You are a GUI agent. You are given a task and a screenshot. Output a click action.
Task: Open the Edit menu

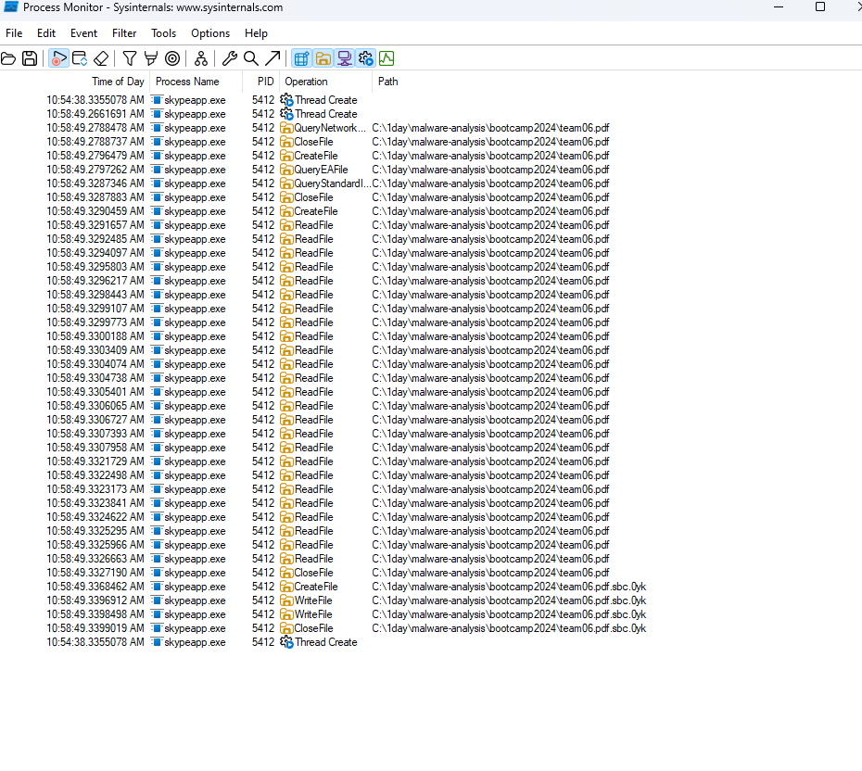[46, 33]
